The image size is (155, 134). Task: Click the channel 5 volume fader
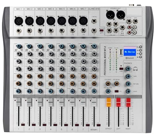tap(62, 102)
